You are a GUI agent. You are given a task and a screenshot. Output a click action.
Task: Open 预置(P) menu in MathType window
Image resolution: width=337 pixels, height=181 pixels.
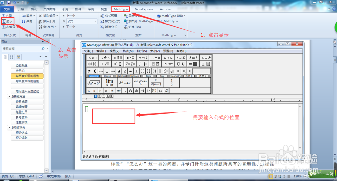[x=168, y=51]
